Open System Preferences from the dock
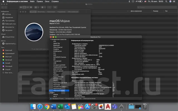 94,107
